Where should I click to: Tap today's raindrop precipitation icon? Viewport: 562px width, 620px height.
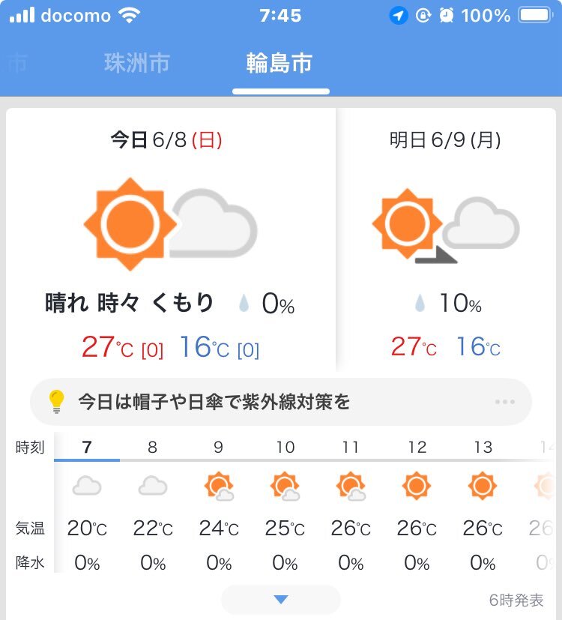(x=244, y=304)
